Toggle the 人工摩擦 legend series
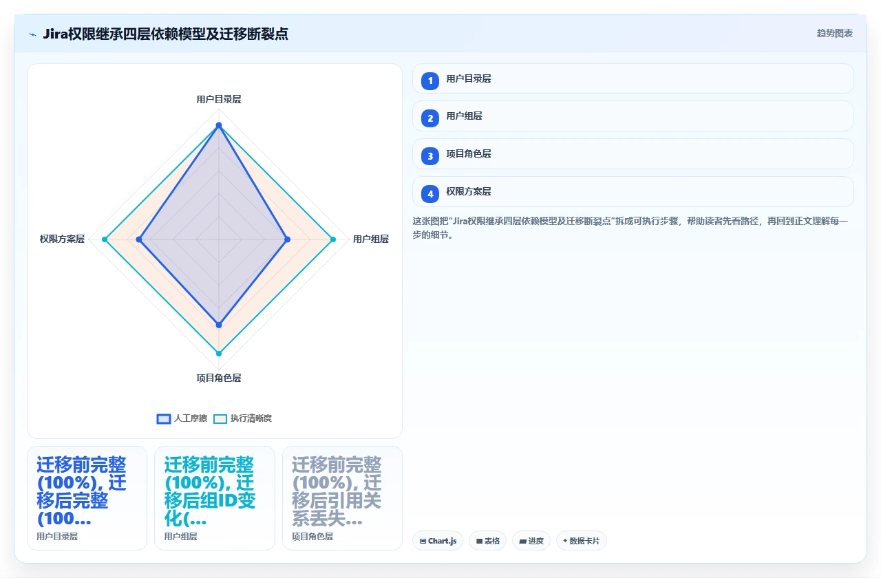Screen dimensions: 881x578 [x=182, y=418]
